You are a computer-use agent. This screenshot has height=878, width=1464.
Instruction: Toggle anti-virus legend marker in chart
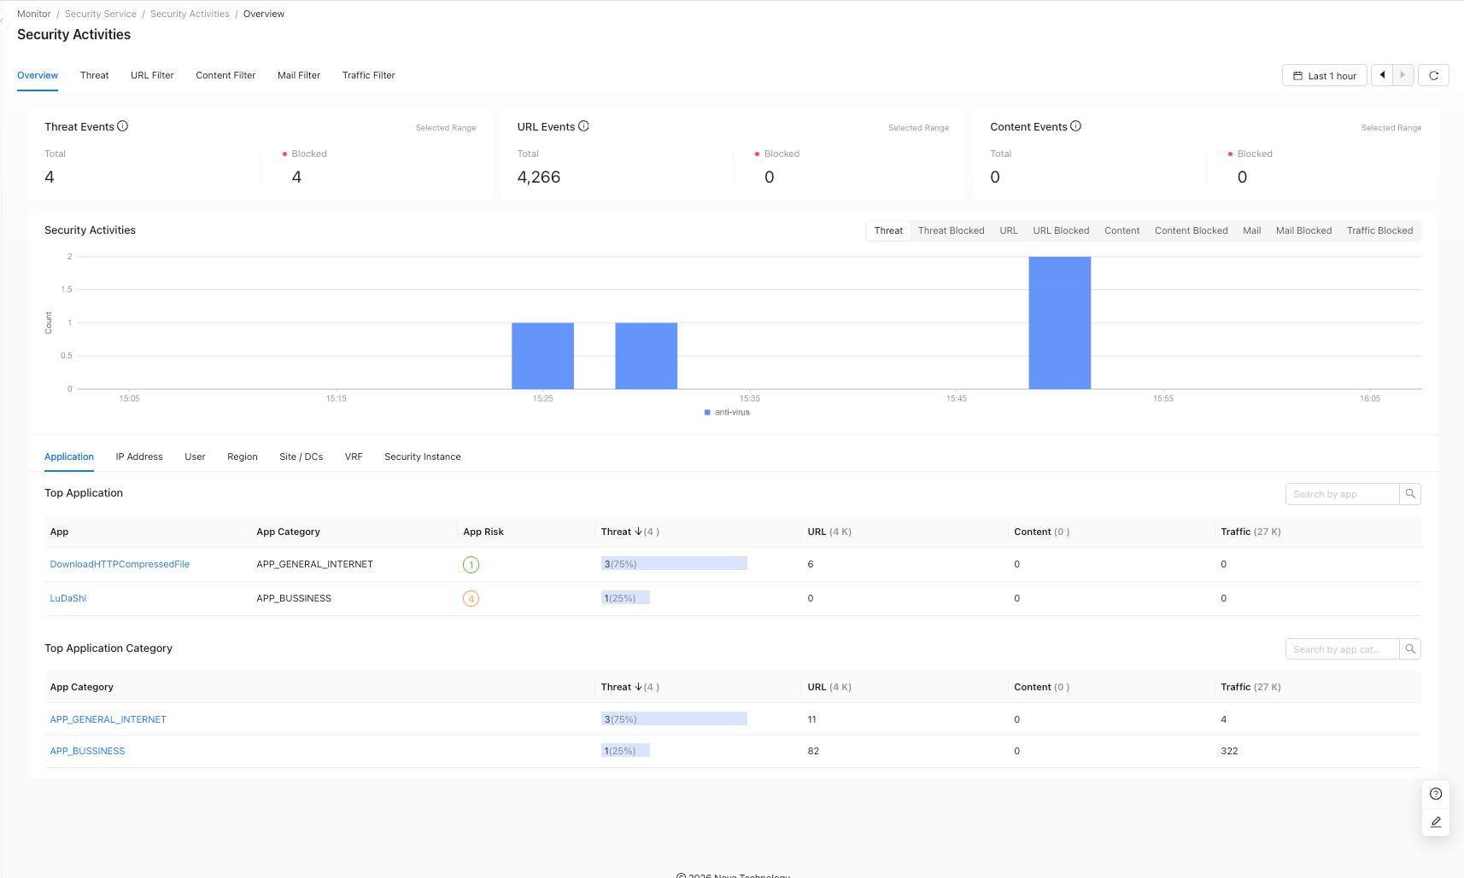[707, 412]
